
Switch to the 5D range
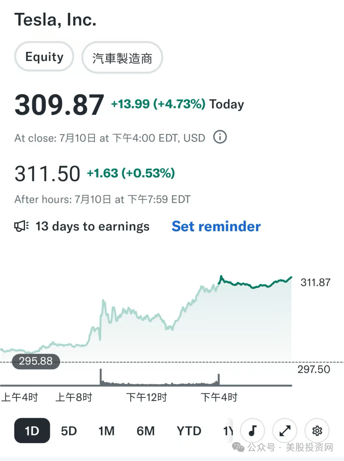click(x=69, y=431)
